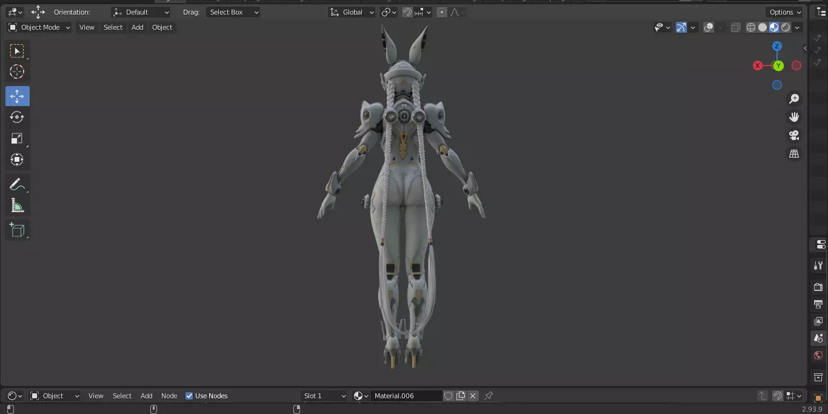Select the Annotate tool

[x=17, y=184]
